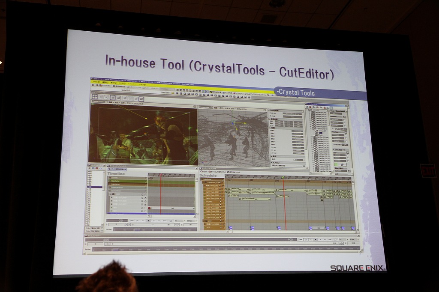Open the File menu
The width and height of the screenshot is (439, 292).
point(96,82)
